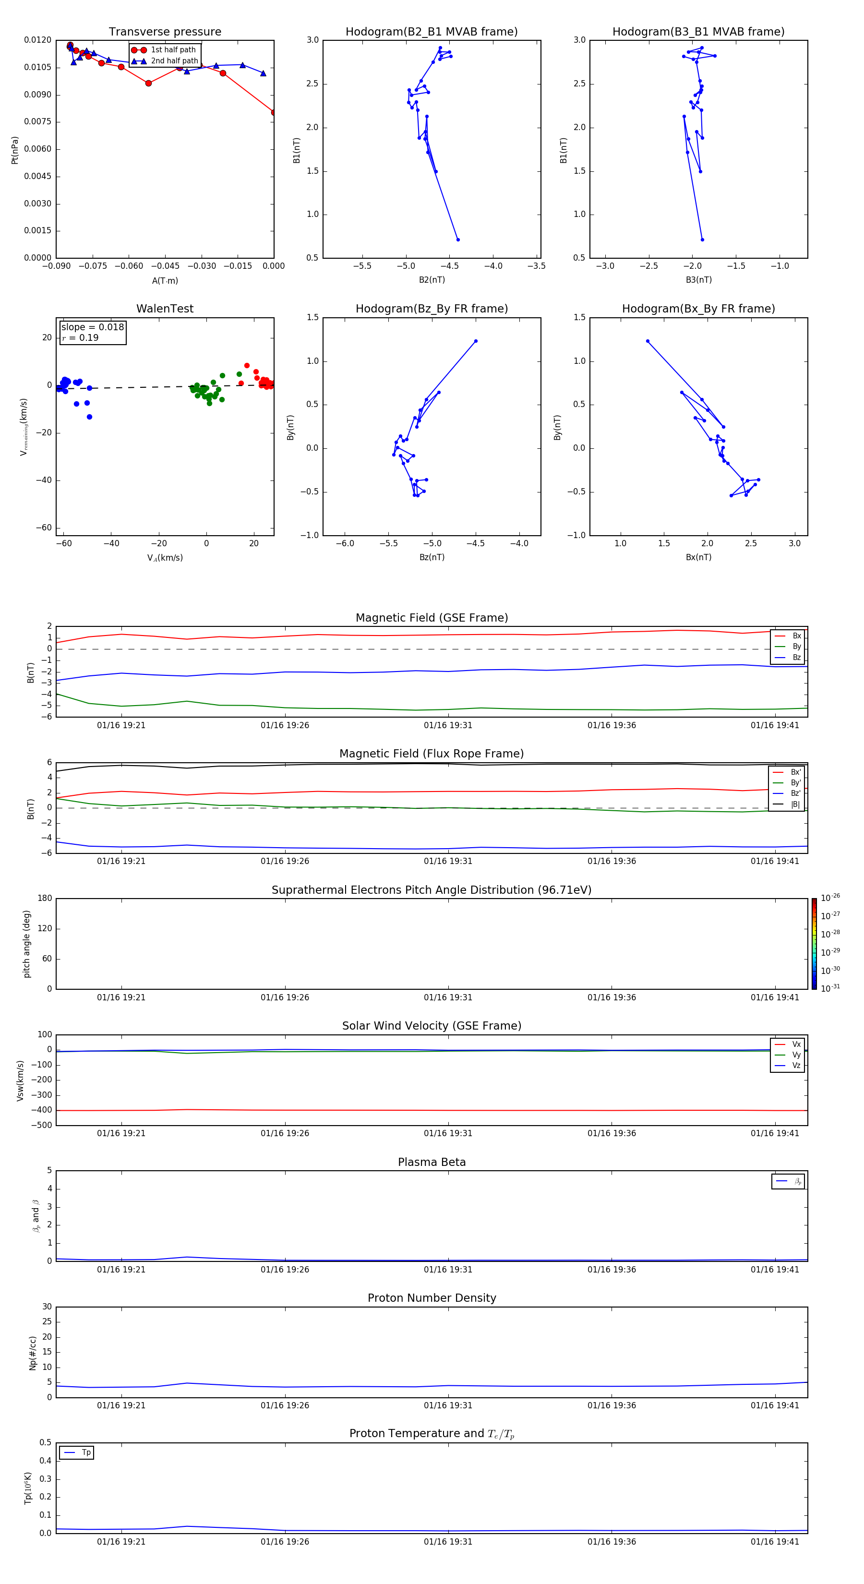Click the 'pitch angle (deg)' axis label
The height and width of the screenshot is (1584, 864).
(x=26, y=944)
